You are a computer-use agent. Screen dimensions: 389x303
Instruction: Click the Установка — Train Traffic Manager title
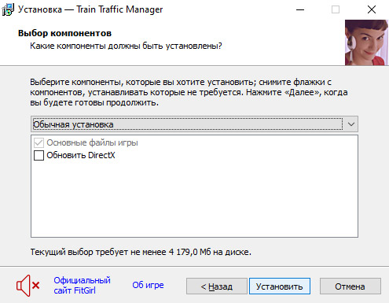(x=90, y=9)
